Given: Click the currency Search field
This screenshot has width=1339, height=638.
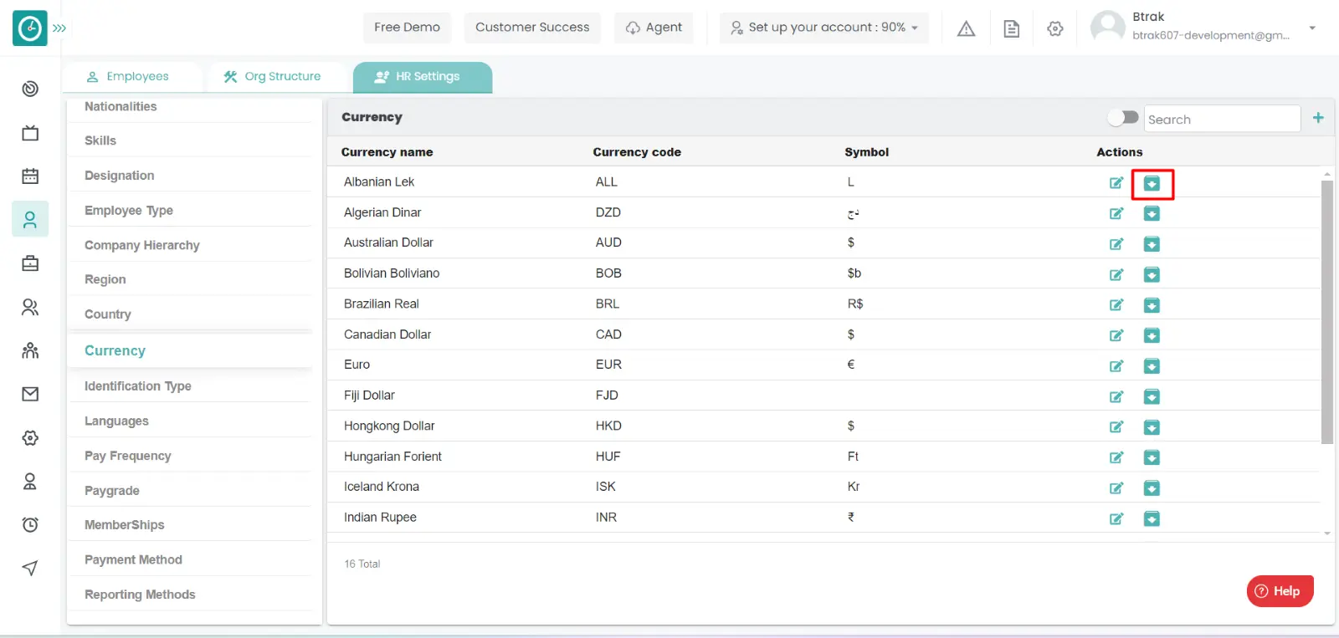Looking at the screenshot, I should 1222,119.
